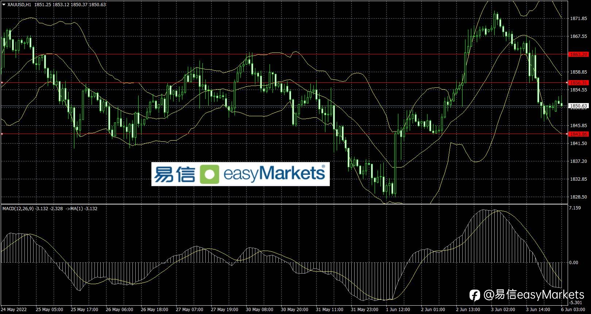
Task: Click the 3 Jun 14:00 time label
Action: pos(538,310)
